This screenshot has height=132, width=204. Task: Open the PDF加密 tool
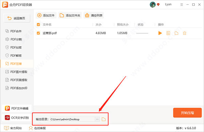14,47
